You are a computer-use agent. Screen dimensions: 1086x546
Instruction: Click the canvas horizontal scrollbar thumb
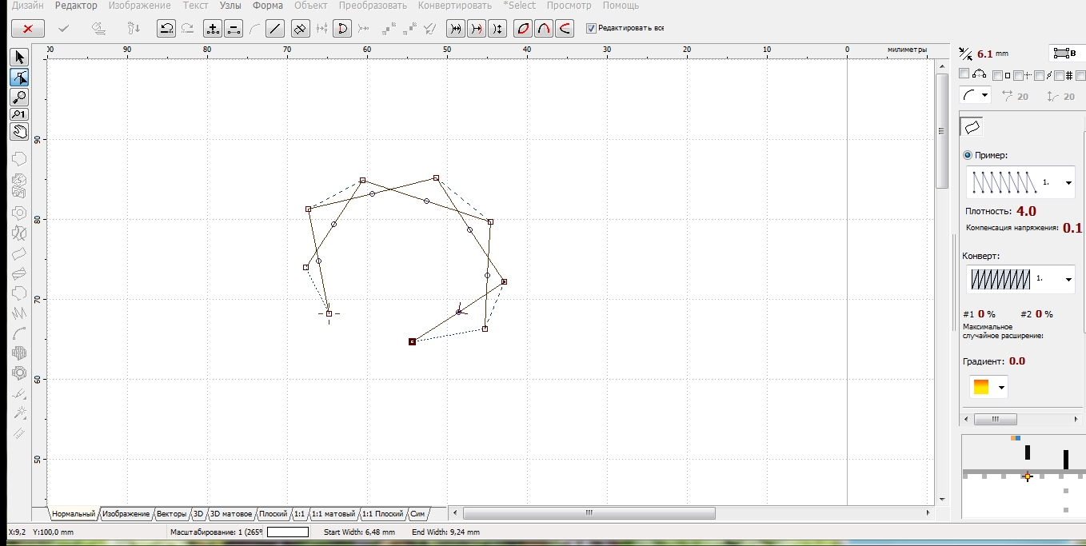589,513
